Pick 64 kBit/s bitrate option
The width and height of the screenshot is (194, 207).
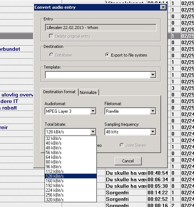(71, 157)
